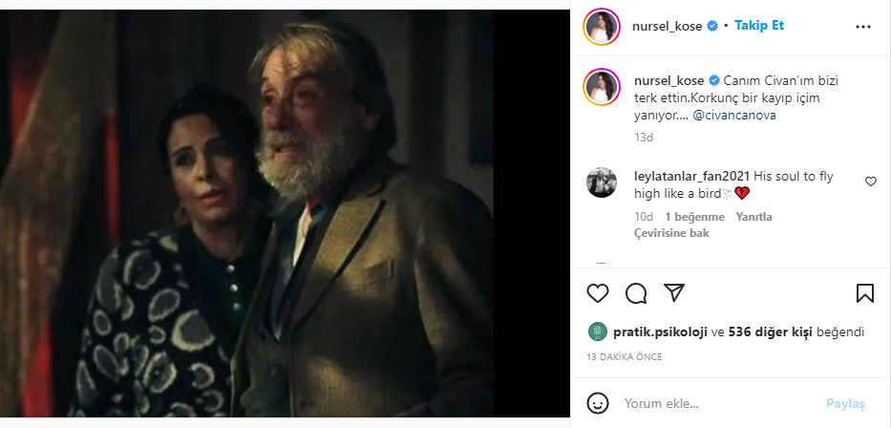
Task: Like leylatanlar_fan2021's comment with small heart
Action: click(871, 182)
